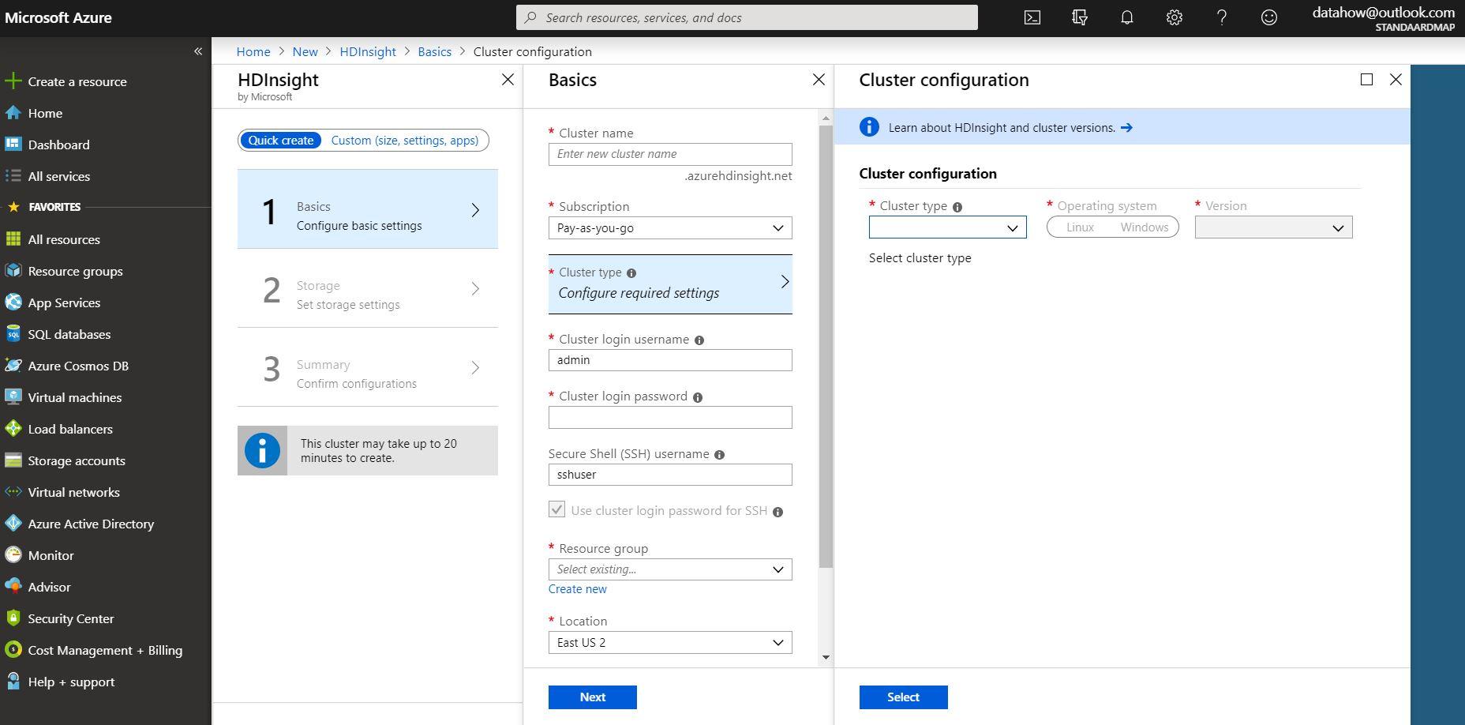Click the App Services icon

(x=13, y=302)
